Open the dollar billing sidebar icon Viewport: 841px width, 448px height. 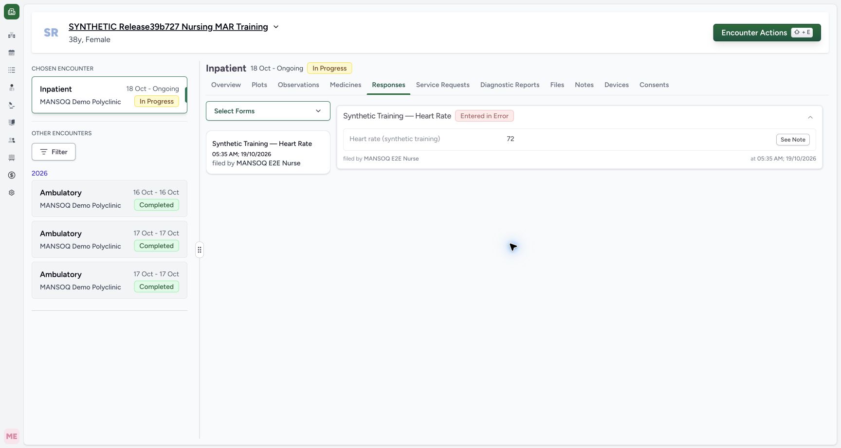pos(12,175)
